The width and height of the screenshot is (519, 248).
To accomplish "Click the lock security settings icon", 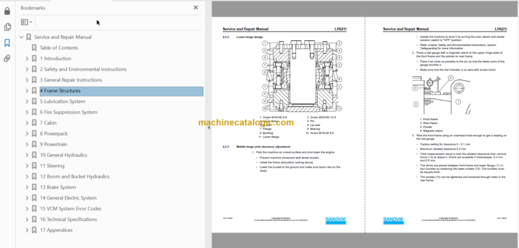I will tap(7, 11).
